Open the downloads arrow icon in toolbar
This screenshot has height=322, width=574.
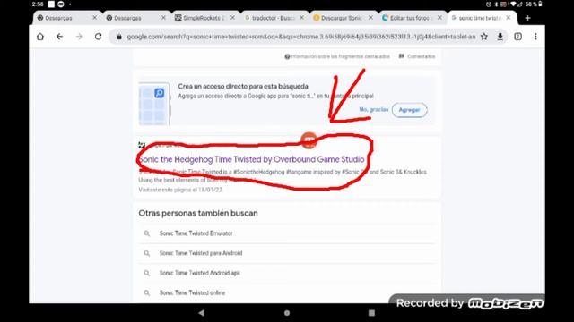[500, 37]
